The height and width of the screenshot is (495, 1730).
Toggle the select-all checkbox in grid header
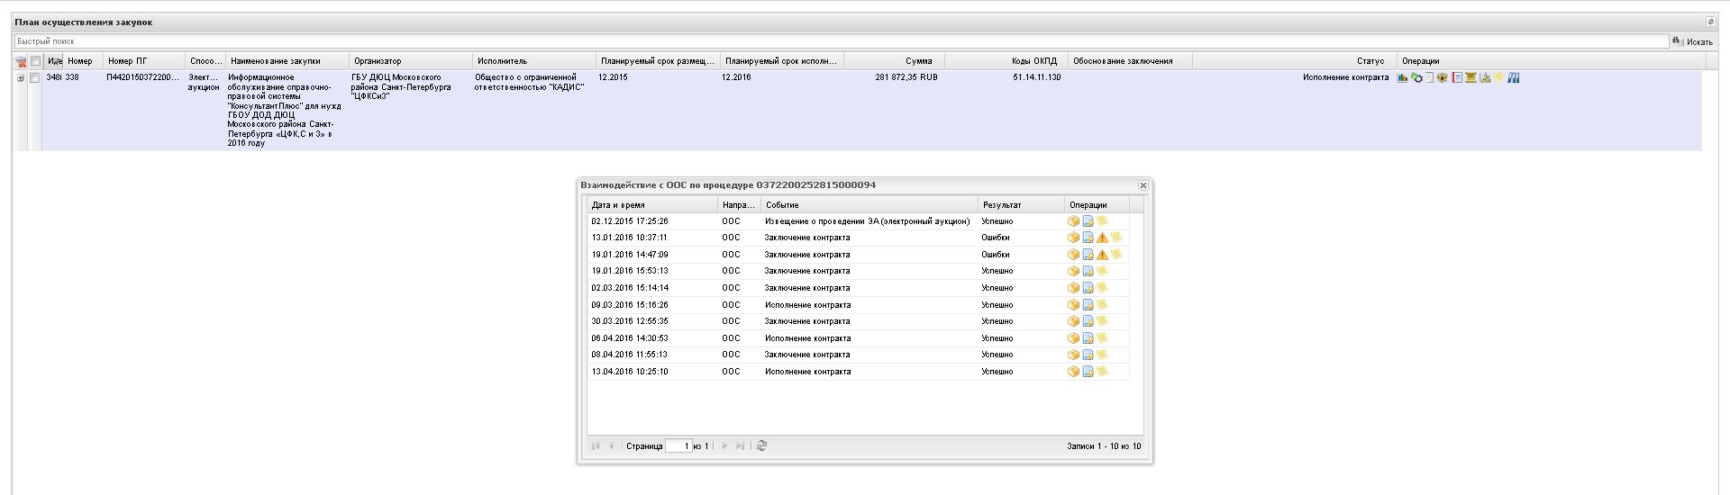(x=36, y=61)
